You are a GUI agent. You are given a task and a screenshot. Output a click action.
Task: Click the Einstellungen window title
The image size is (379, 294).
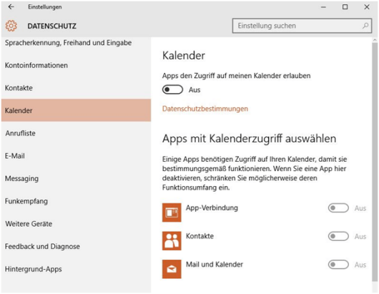45,6
